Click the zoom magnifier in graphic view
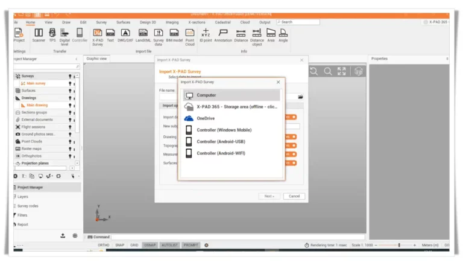Image resolution: width=463 pixels, height=265 pixels. click(x=328, y=71)
